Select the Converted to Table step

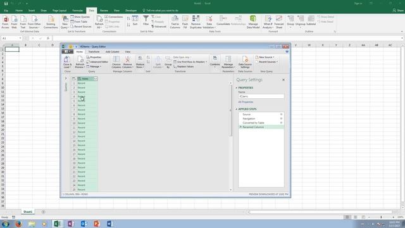261,123
